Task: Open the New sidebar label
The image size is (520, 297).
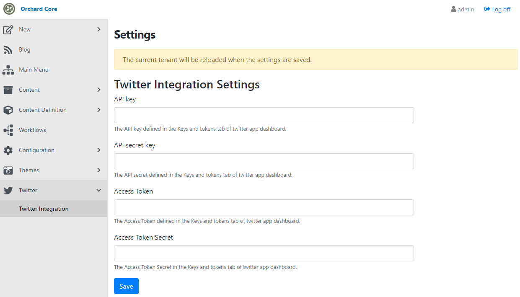Action: pyautogui.click(x=25, y=29)
